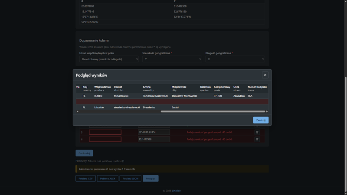Click the tomaszowski cell

121,96
